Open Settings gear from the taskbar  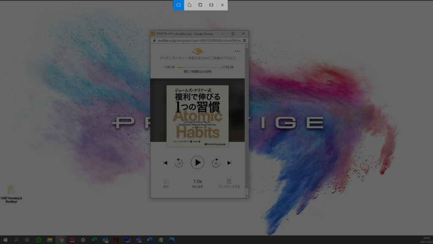(x=83, y=240)
